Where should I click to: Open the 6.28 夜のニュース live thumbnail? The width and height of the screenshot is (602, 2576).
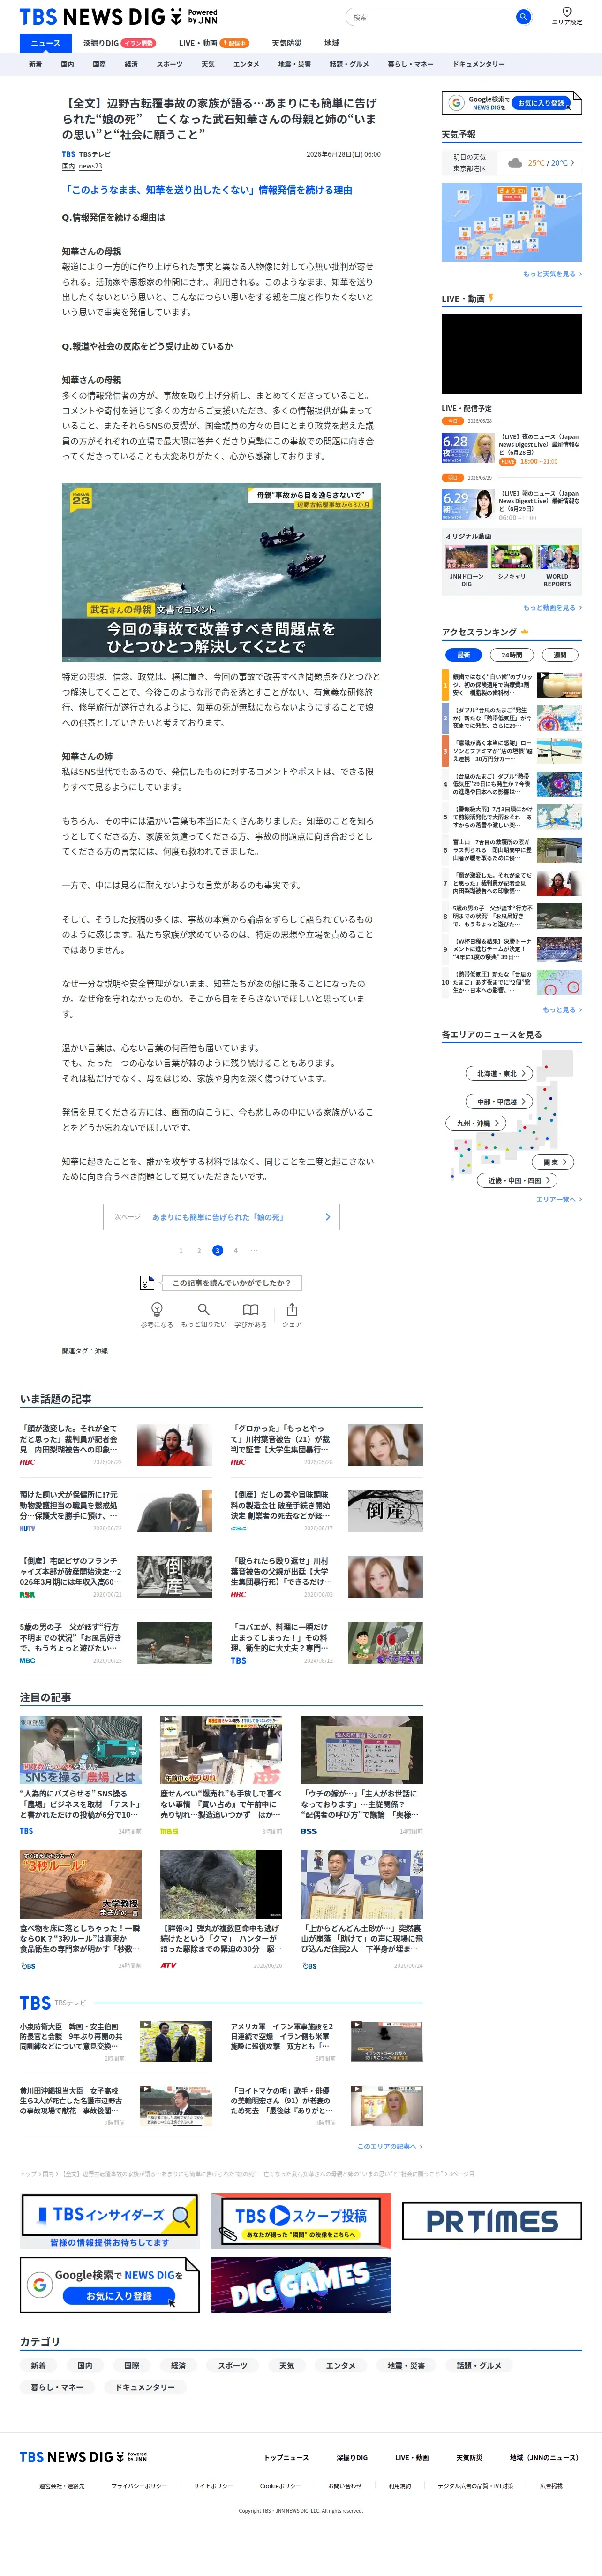click(468, 448)
